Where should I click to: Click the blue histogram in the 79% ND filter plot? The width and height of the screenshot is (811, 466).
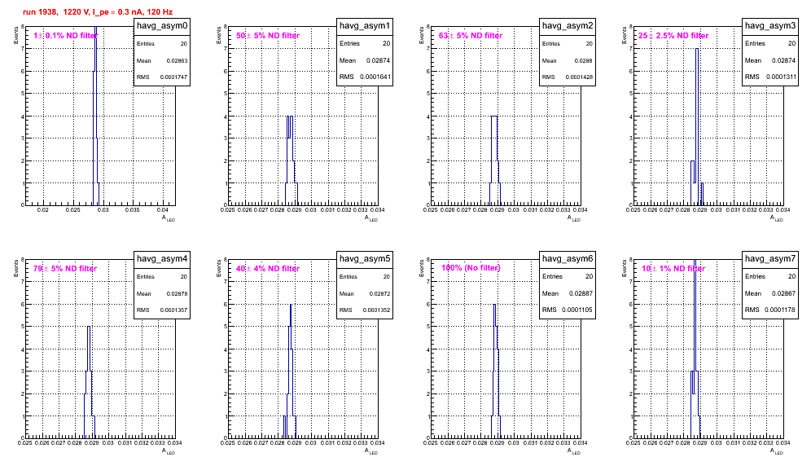[89, 383]
